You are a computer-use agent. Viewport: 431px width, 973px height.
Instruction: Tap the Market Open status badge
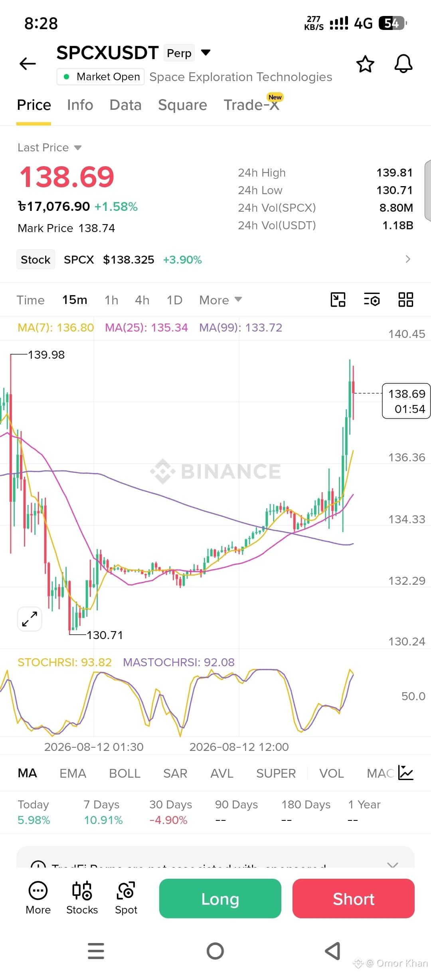101,77
